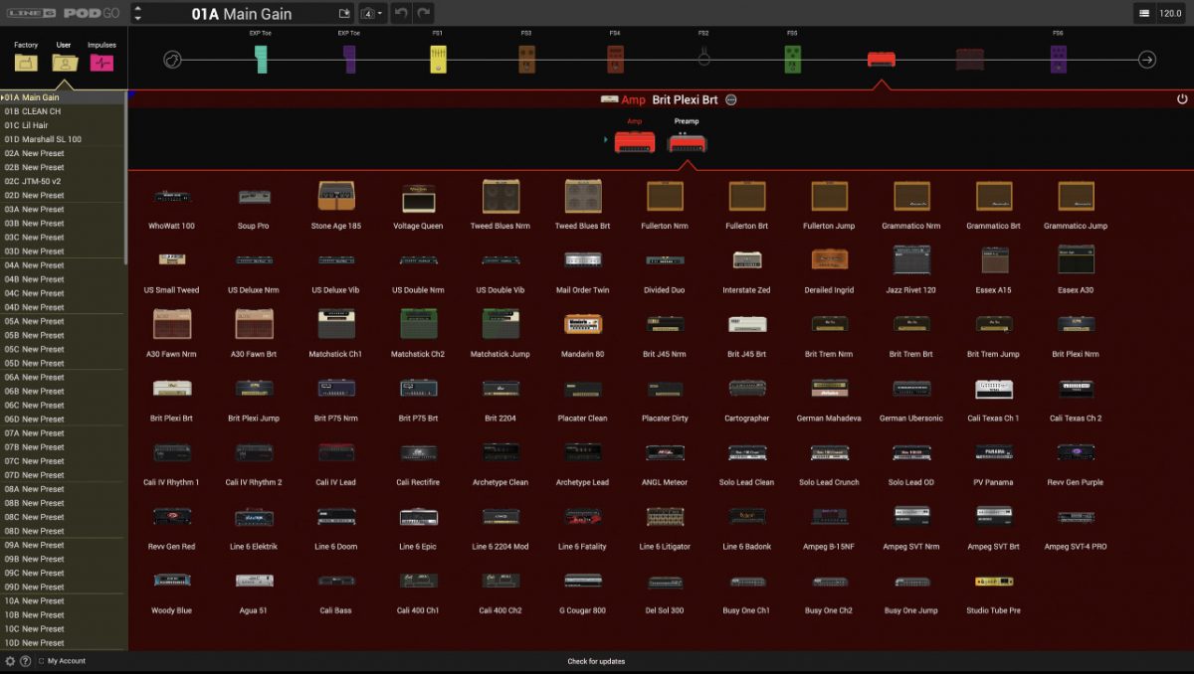The height and width of the screenshot is (674, 1194).
Task: Open the Factory presets tab
Action: (x=26, y=57)
